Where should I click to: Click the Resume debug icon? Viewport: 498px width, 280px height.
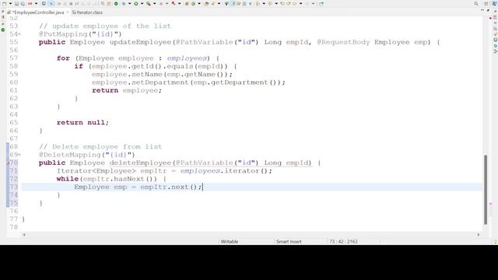(59, 3)
